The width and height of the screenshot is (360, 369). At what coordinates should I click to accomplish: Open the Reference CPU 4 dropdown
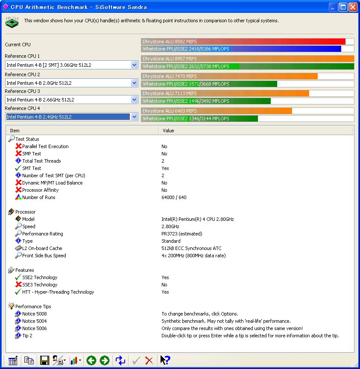pos(135,117)
